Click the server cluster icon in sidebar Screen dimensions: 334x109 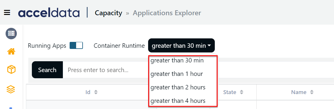11,33
